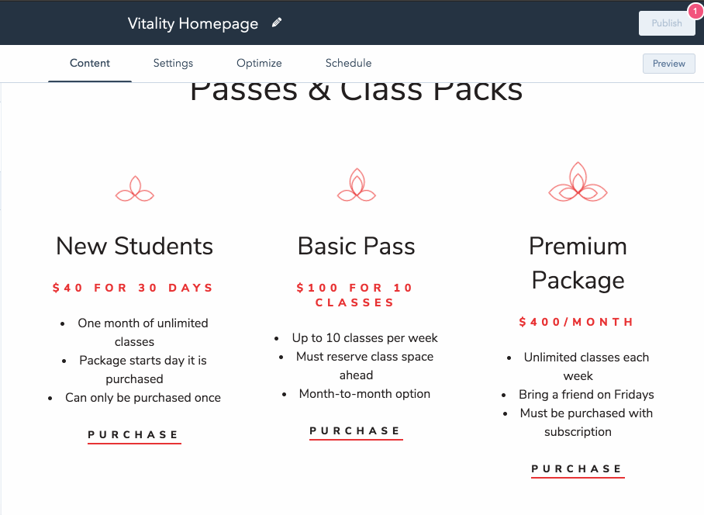The width and height of the screenshot is (704, 515).
Task: Click Purchase link under Premium Package
Action: (578, 470)
